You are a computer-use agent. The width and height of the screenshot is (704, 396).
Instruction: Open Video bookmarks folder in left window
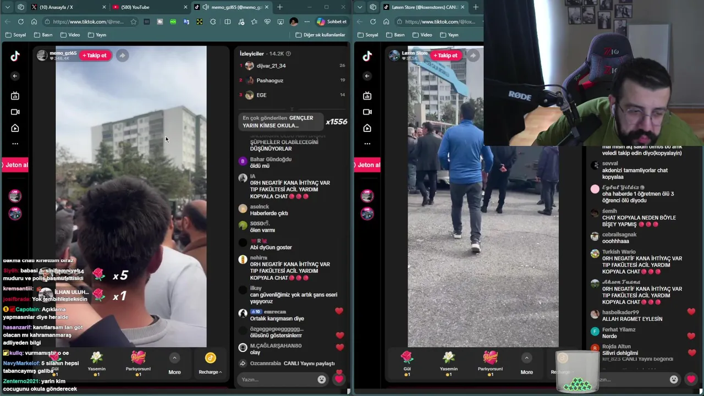point(70,35)
